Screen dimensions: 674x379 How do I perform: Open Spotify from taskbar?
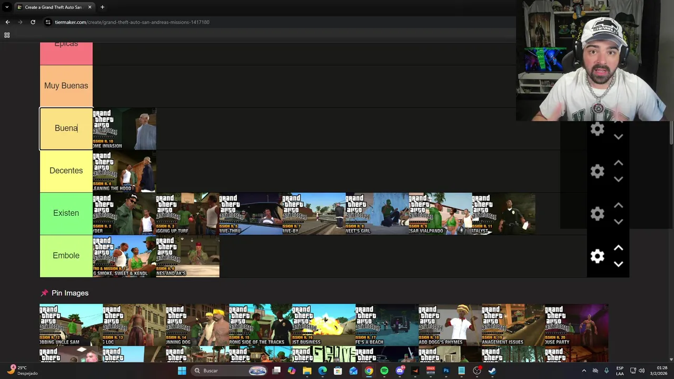pyautogui.click(x=384, y=371)
